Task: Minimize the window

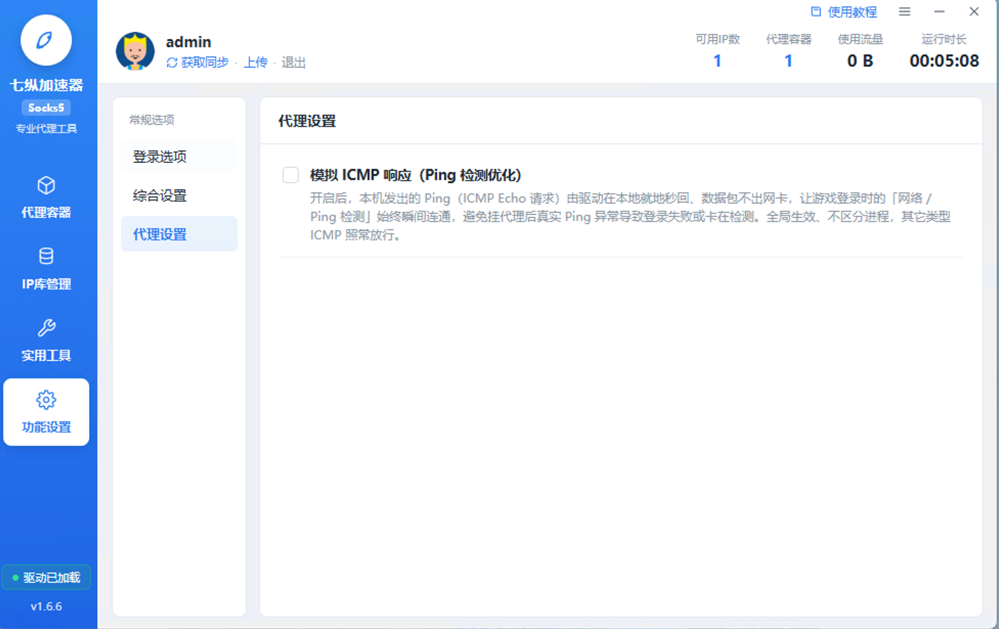Action: (939, 11)
